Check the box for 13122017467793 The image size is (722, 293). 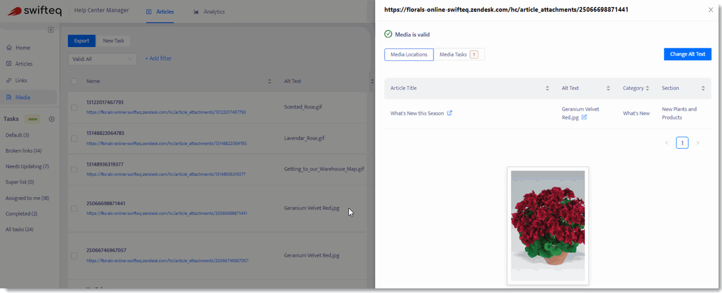pyautogui.click(x=74, y=107)
